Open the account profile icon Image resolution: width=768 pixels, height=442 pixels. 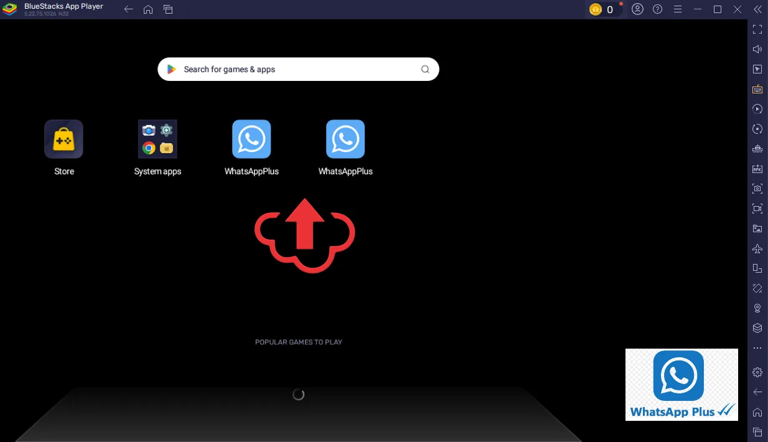pos(637,9)
